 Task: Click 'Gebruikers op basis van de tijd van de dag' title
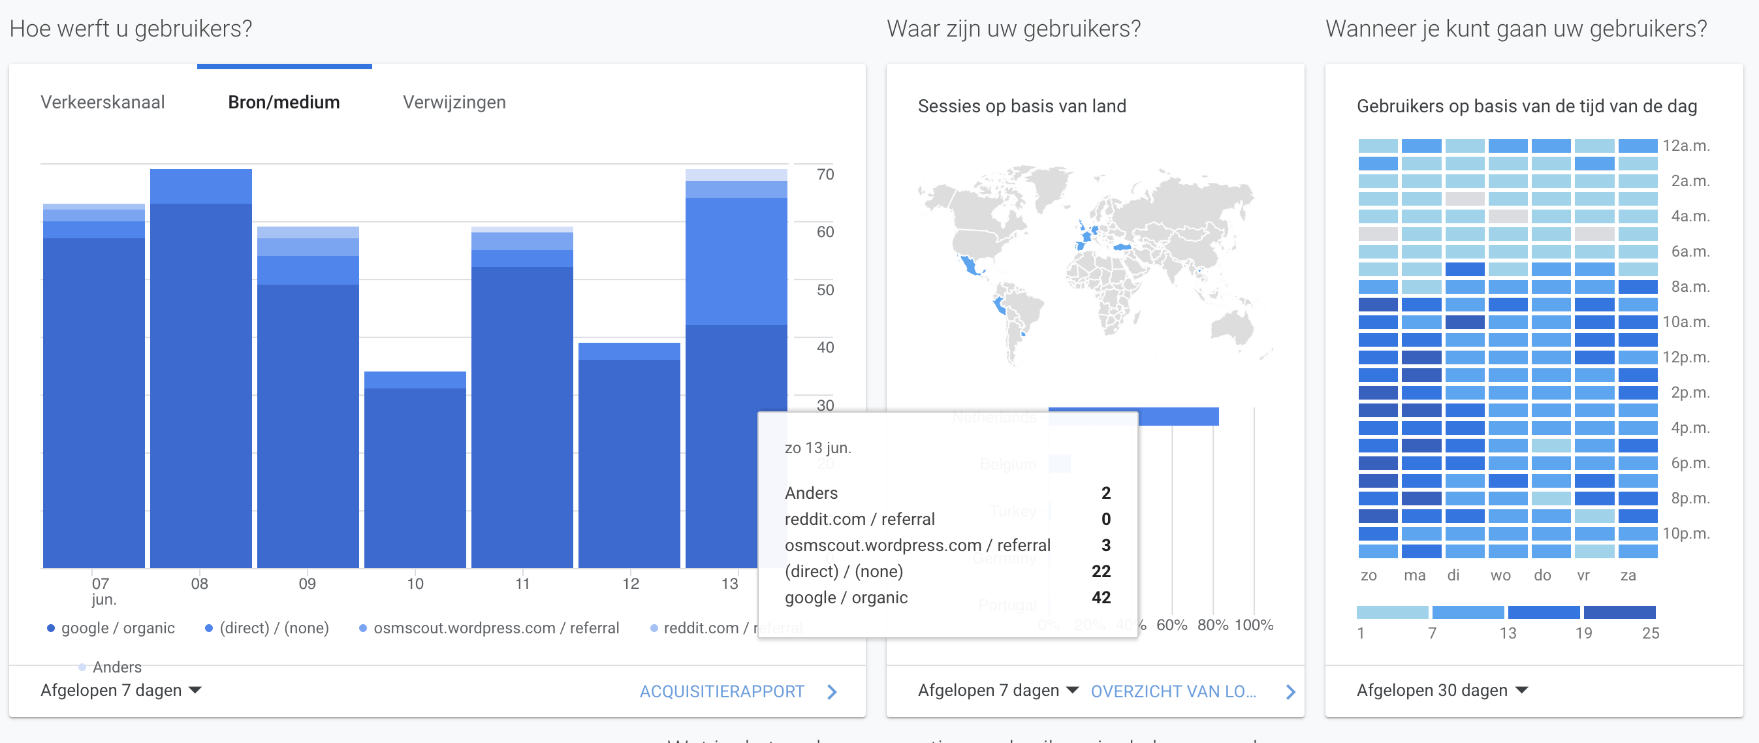tap(1526, 106)
